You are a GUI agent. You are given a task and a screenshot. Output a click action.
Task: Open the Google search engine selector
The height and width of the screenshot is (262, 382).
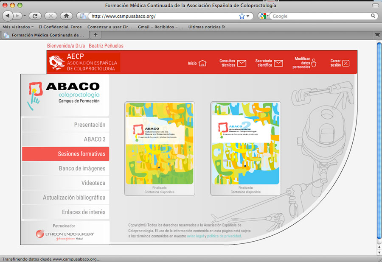264,16
